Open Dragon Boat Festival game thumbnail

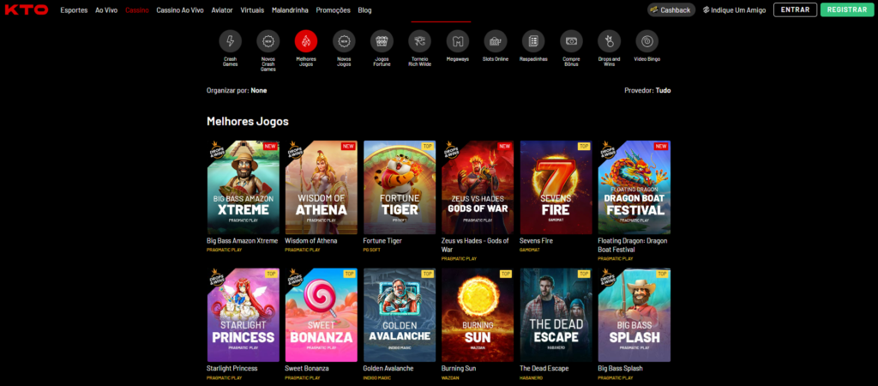(x=634, y=187)
